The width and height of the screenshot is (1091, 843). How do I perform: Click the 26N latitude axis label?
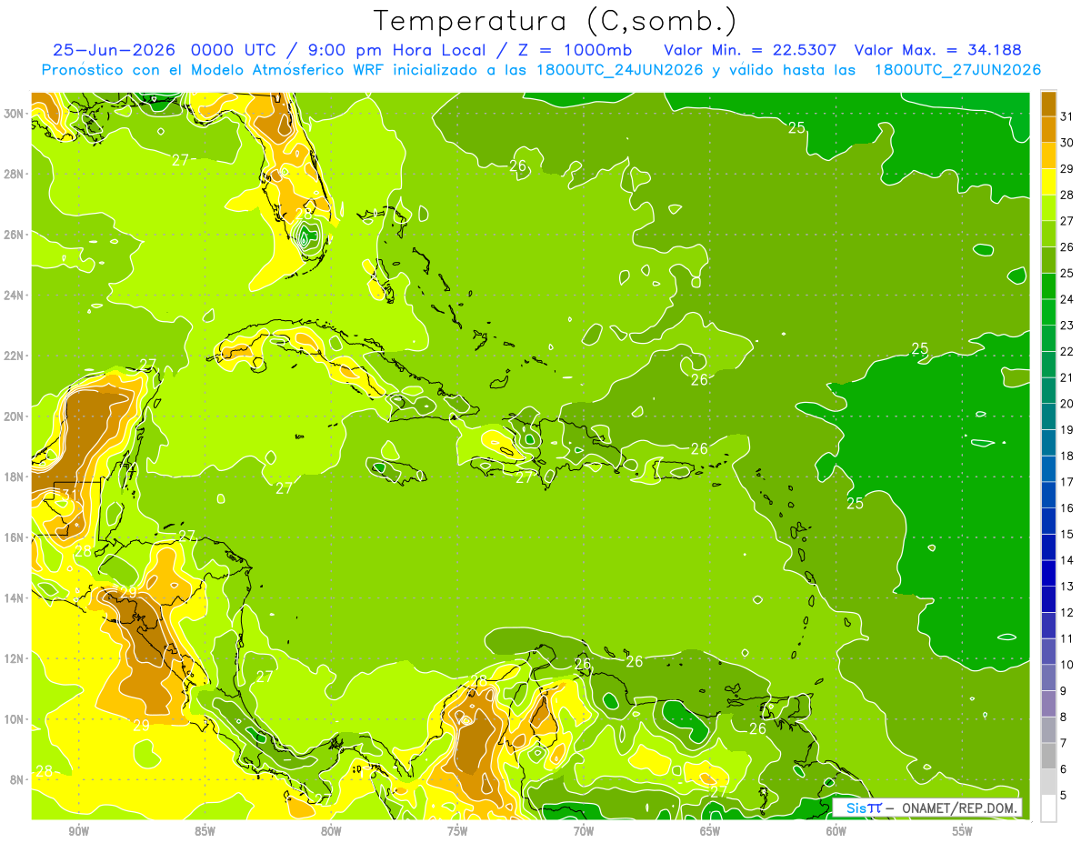pyautogui.click(x=15, y=235)
